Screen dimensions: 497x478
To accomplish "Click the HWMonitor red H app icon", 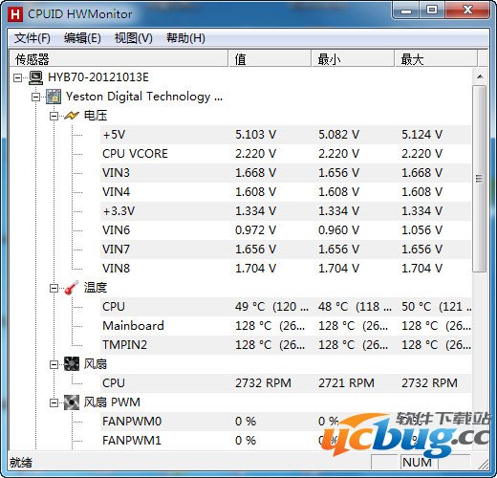I will click(x=15, y=13).
